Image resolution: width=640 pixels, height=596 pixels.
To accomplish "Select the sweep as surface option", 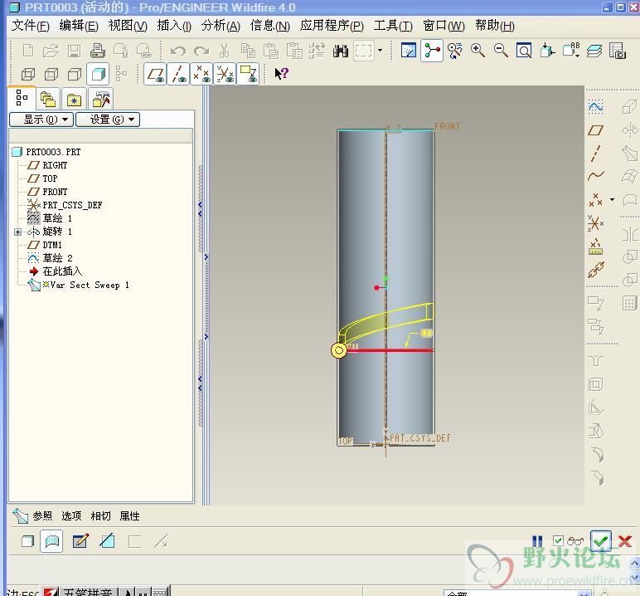I will 51,541.
